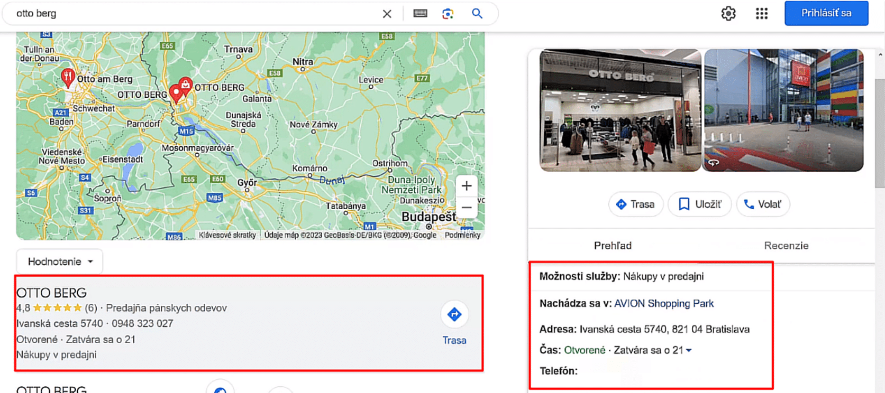Open the OTTO BERG listing title
This screenshot has width=885, height=393.
click(x=51, y=293)
